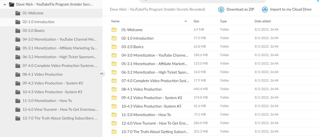The image size is (319, 137).
Task: Open 08-4.1 Video Production in sidebar tree
Action: (x=42, y=74)
